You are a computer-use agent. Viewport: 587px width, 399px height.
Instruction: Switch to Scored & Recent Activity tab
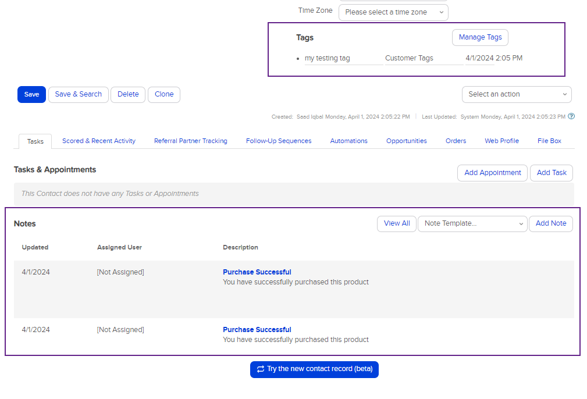[99, 141]
